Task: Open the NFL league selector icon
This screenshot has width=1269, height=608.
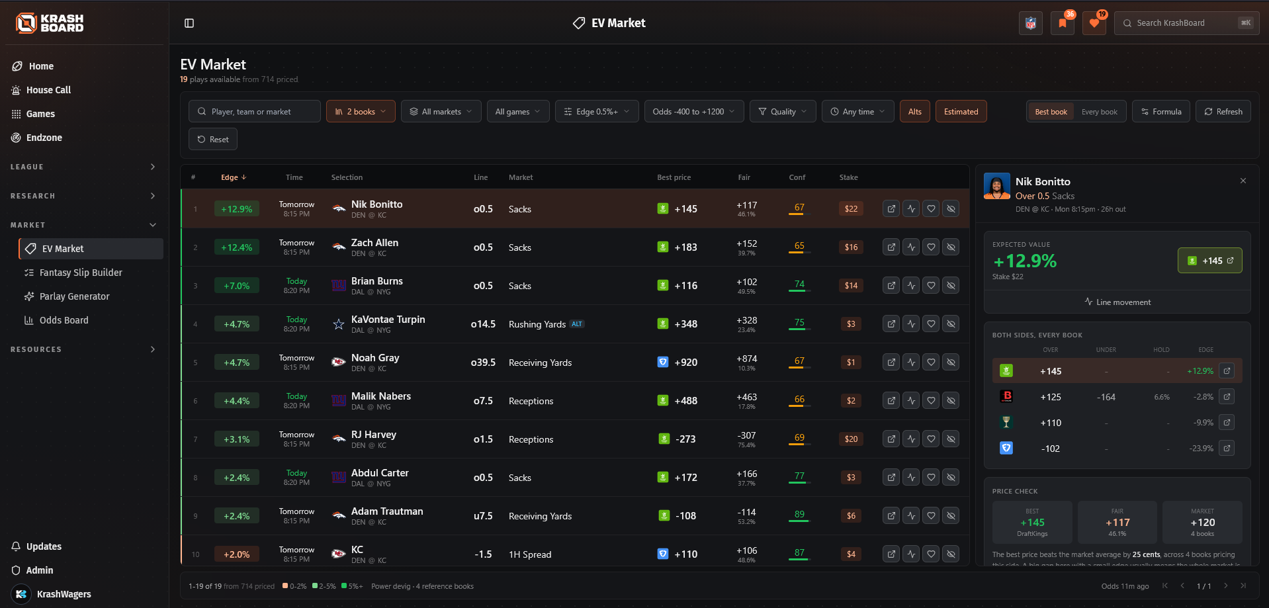Action: pyautogui.click(x=1030, y=23)
